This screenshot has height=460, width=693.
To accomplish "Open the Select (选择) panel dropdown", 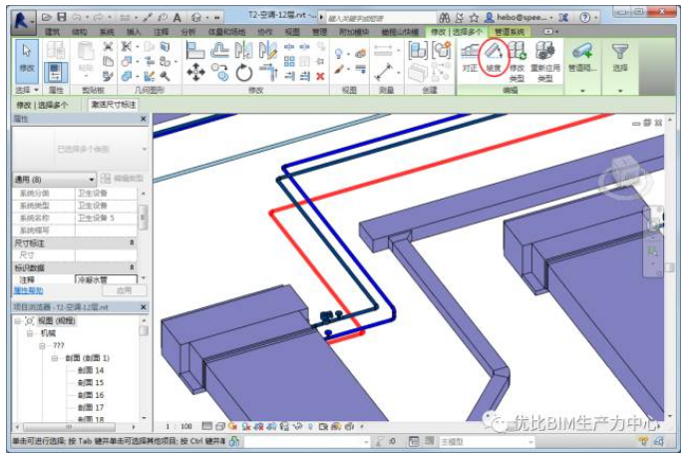I will [27, 90].
